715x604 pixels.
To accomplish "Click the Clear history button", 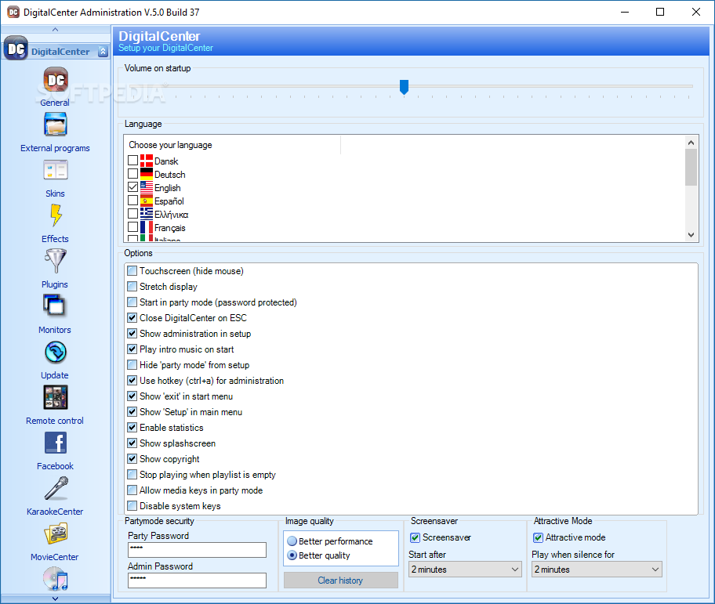I will (340, 580).
